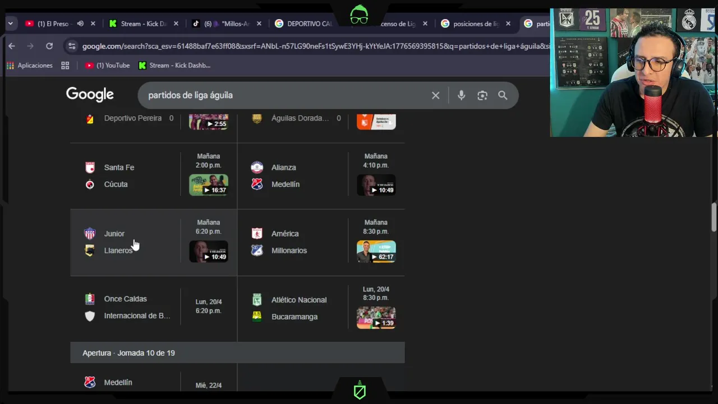Click the Llaneros crest icon
The image size is (718, 404).
pos(90,250)
